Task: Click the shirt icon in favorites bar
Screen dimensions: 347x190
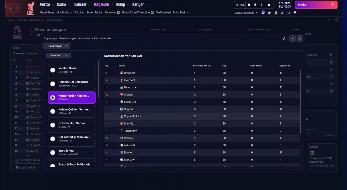Action: click(x=269, y=13)
